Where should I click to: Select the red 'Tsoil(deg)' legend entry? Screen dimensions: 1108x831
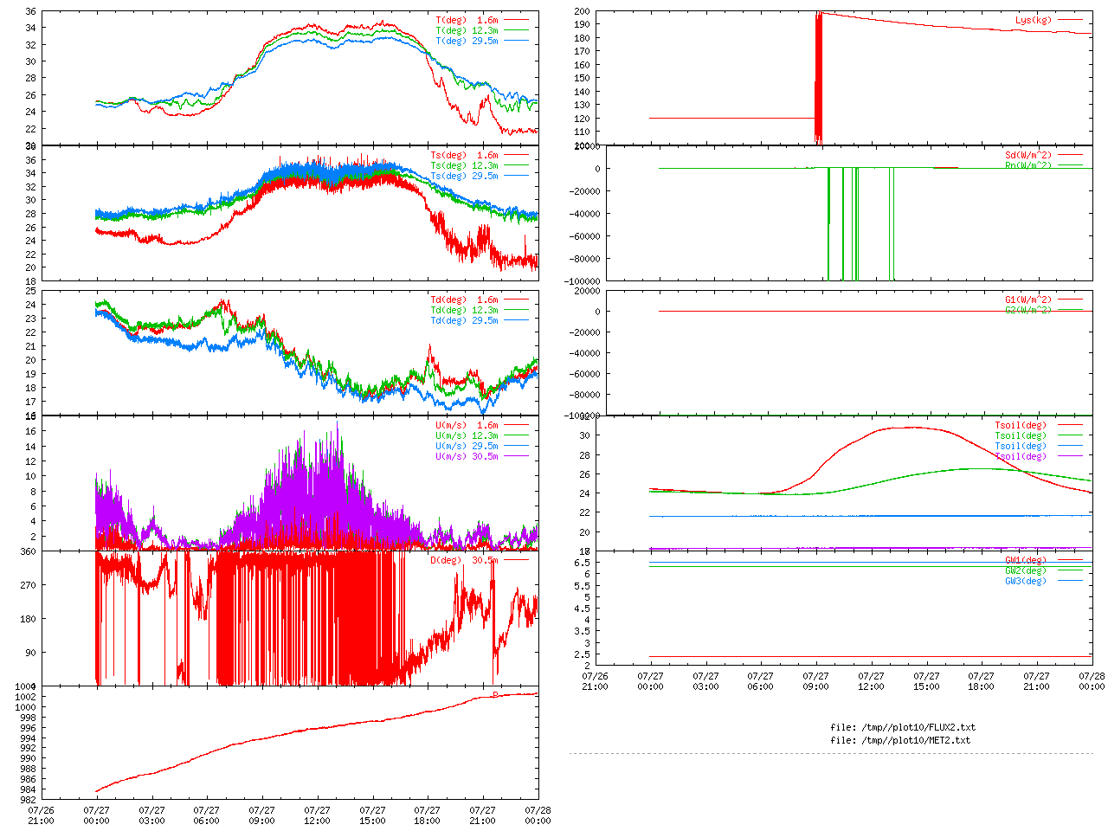tap(1021, 426)
